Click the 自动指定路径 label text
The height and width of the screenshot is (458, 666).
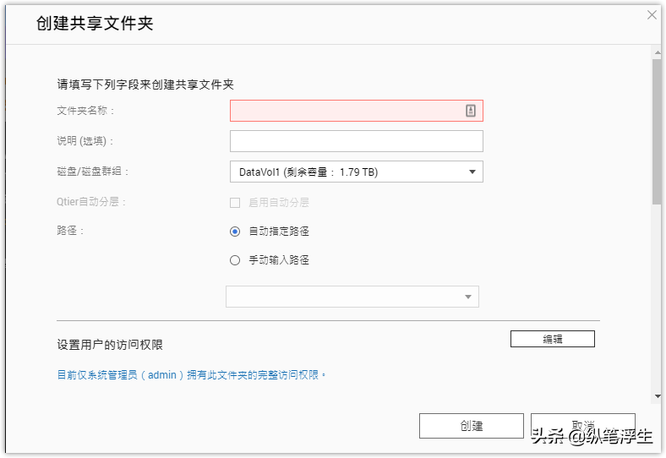coord(279,232)
